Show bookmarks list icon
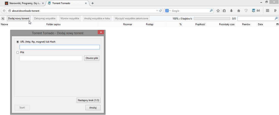The image size is (279, 115). coord(224,11)
